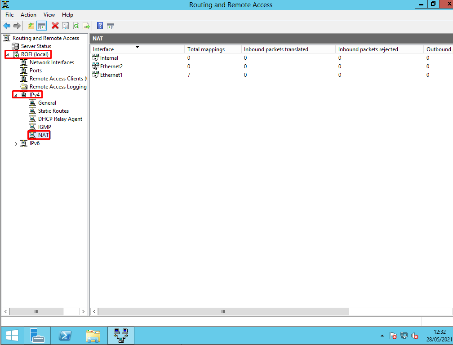Click the network tray icon

(x=404, y=336)
